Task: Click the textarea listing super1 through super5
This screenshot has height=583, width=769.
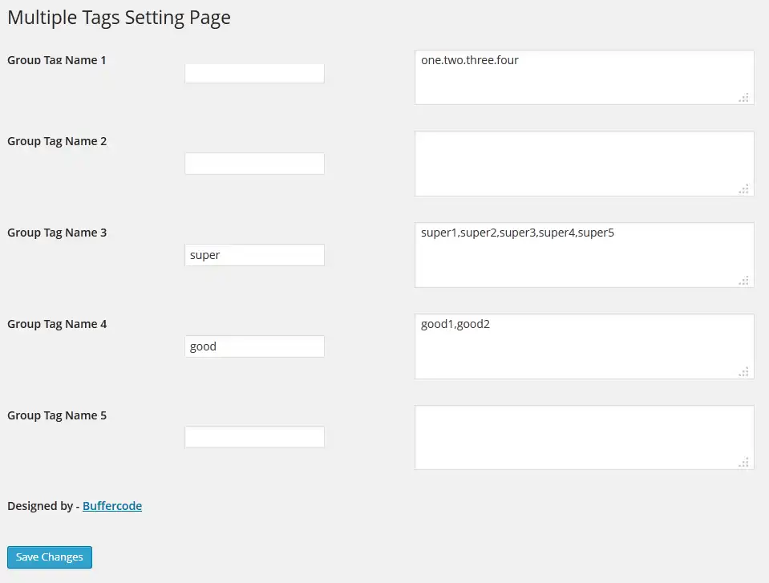Action: [x=584, y=255]
